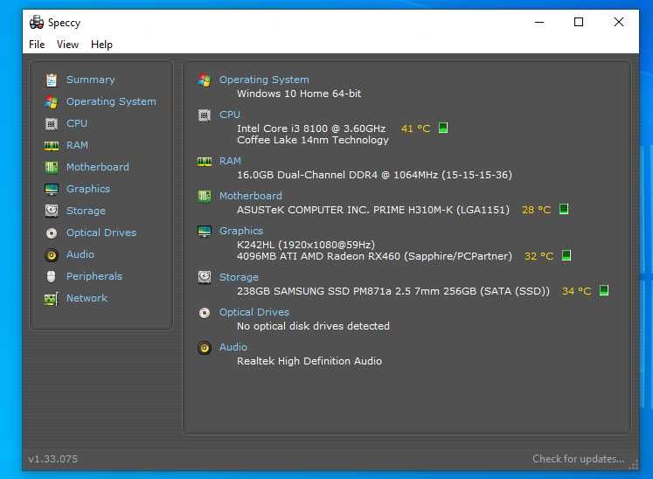Click the Motherboard icon in summary pane
This screenshot has height=479, width=653.
click(204, 196)
